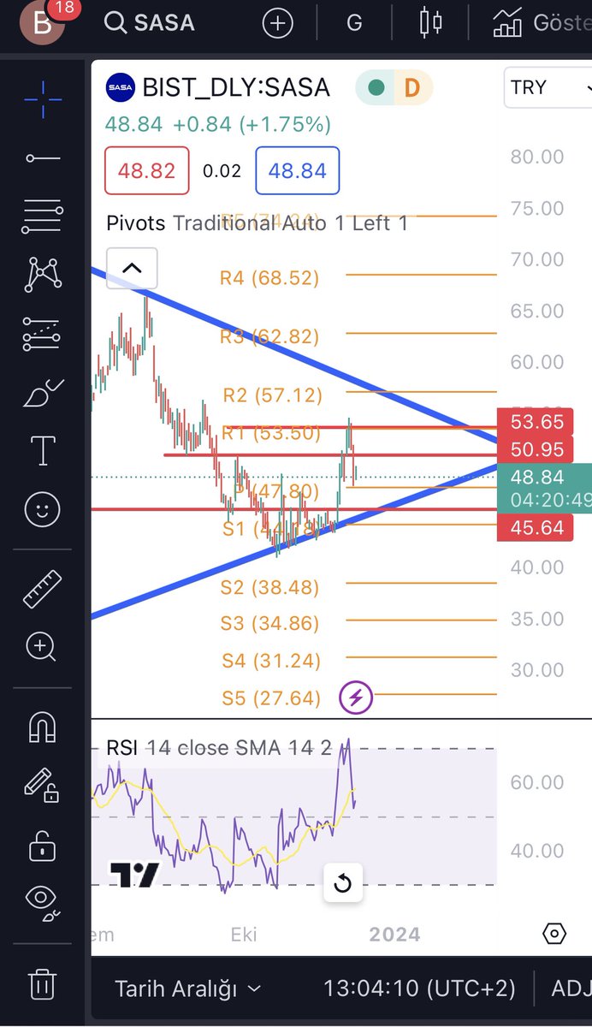Click the R2 (57.12) pivot label
The height and width of the screenshot is (1027, 592).
[x=272, y=395]
